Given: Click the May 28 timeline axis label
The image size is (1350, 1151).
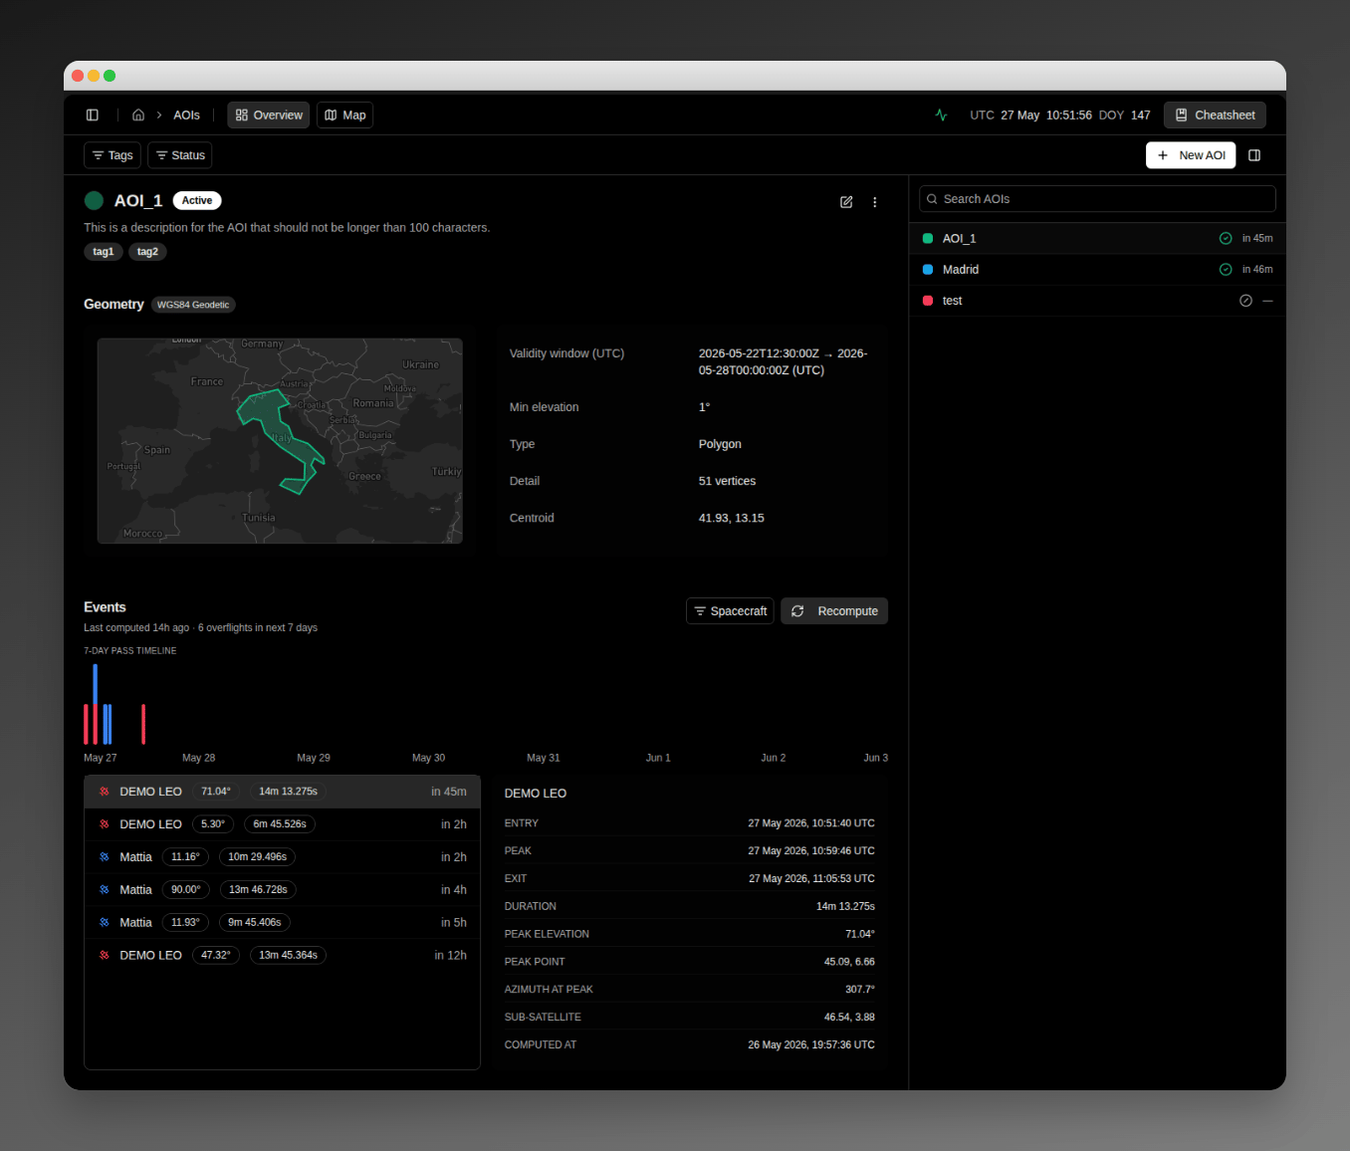Looking at the screenshot, I should 199,759.
